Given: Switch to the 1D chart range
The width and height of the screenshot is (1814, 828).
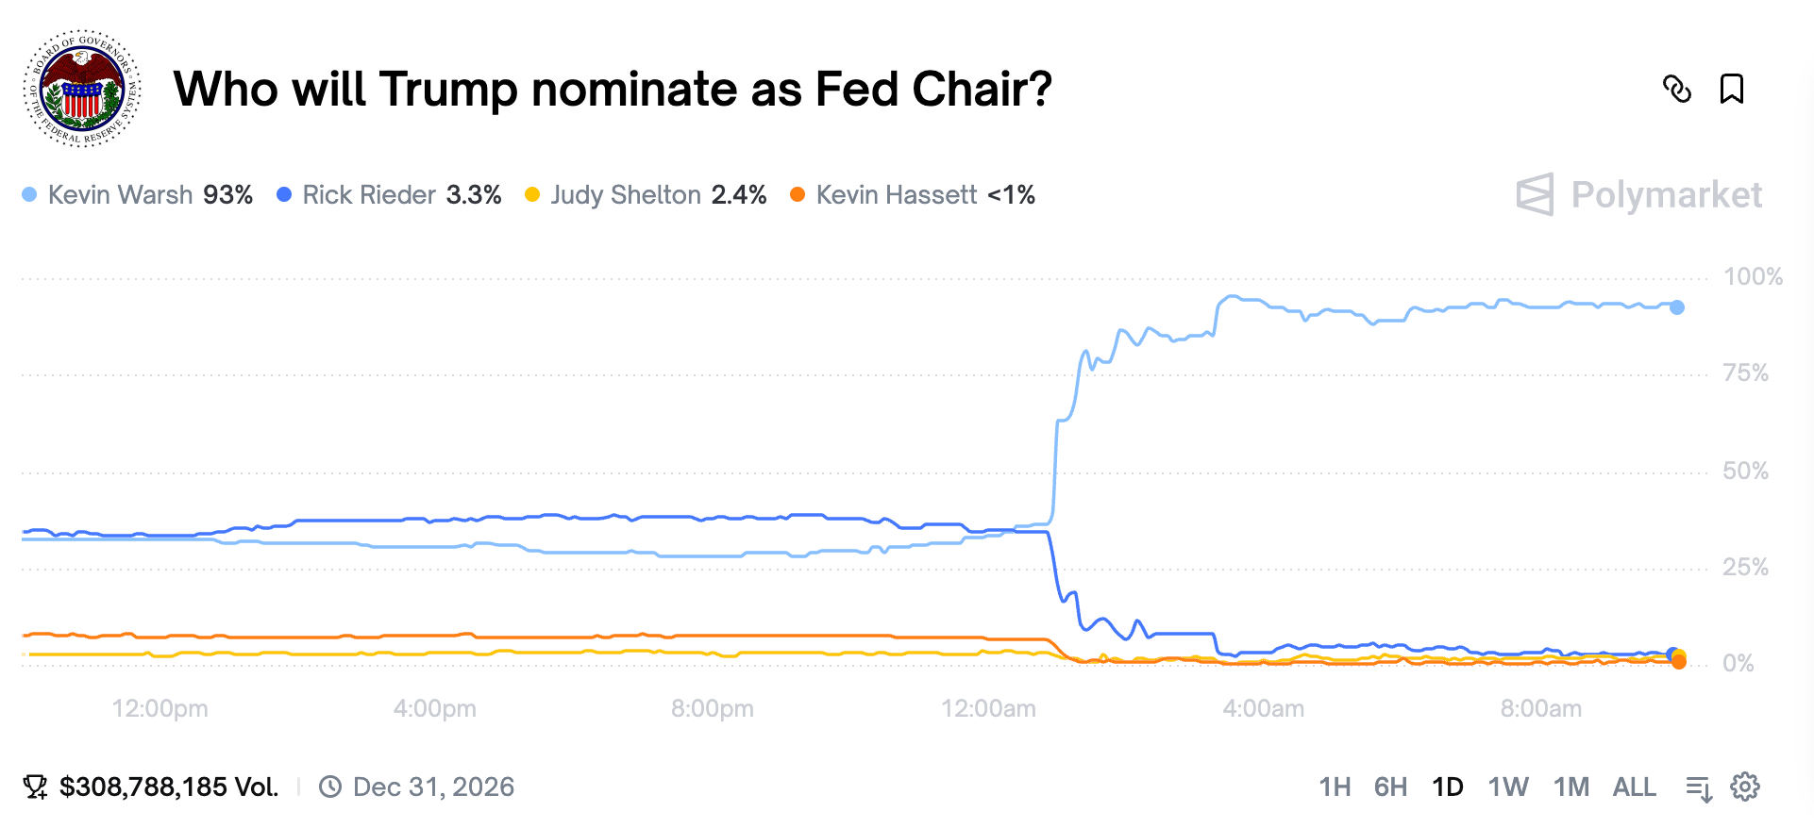Looking at the screenshot, I should (x=1447, y=787).
